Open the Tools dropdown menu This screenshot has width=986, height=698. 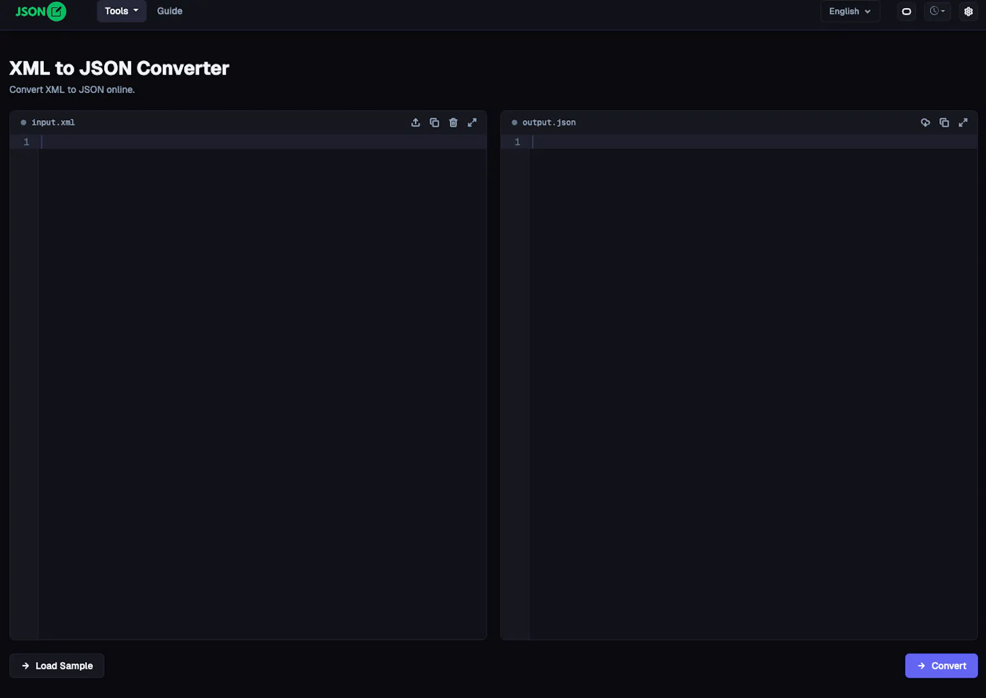pos(121,11)
